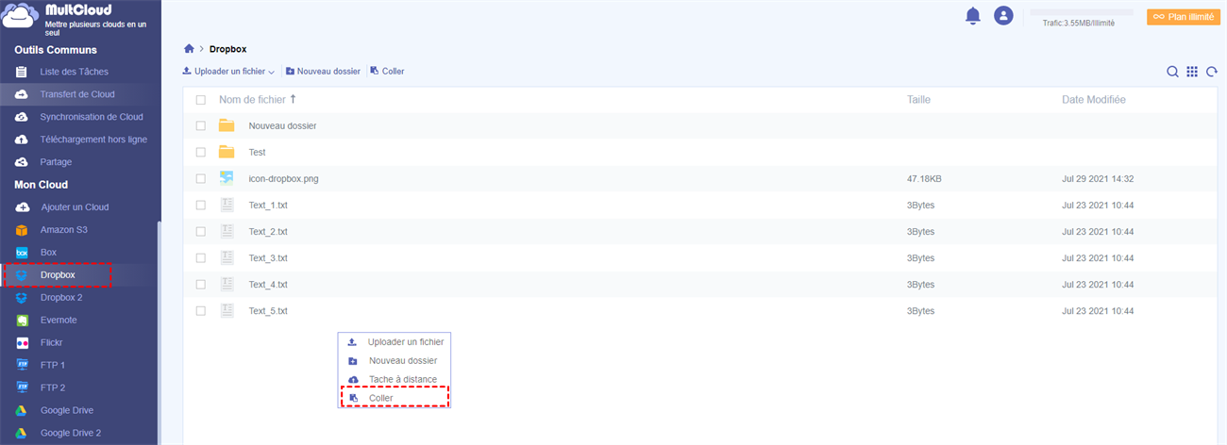This screenshot has height=445, width=1227.
Task: Select Google Drive in the sidebar
Action: 67,410
